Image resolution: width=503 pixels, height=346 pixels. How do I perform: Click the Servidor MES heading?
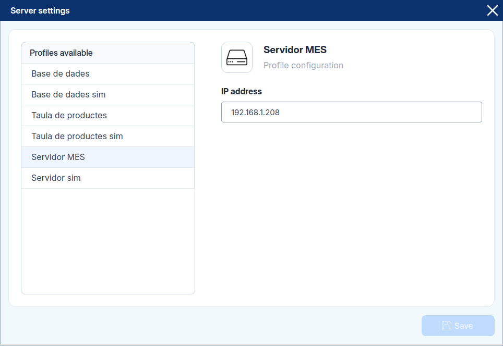pos(295,50)
